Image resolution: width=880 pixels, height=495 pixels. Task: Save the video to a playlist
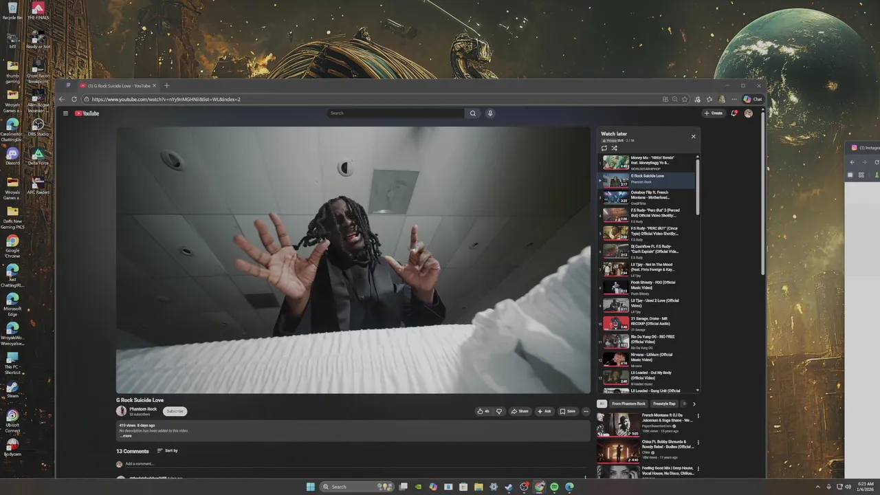coord(567,411)
